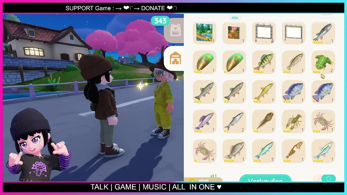Choose the one-star silver fish with quantity 2
This screenshot has height=195, width=347.
(x=234, y=122)
